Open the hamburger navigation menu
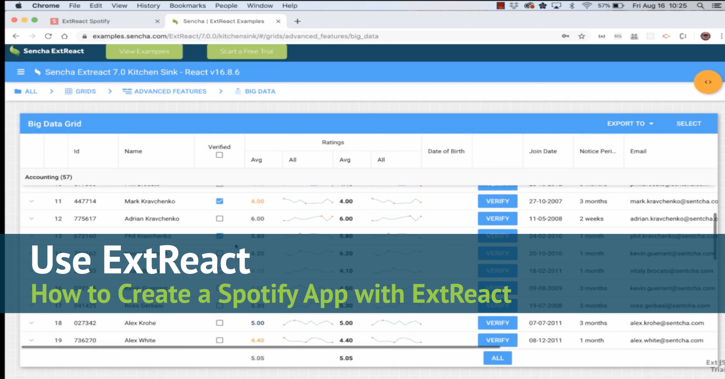This screenshot has height=379, width=725. click(21, 72)
